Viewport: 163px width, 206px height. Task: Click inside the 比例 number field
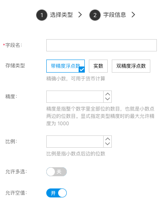point(75,142)
